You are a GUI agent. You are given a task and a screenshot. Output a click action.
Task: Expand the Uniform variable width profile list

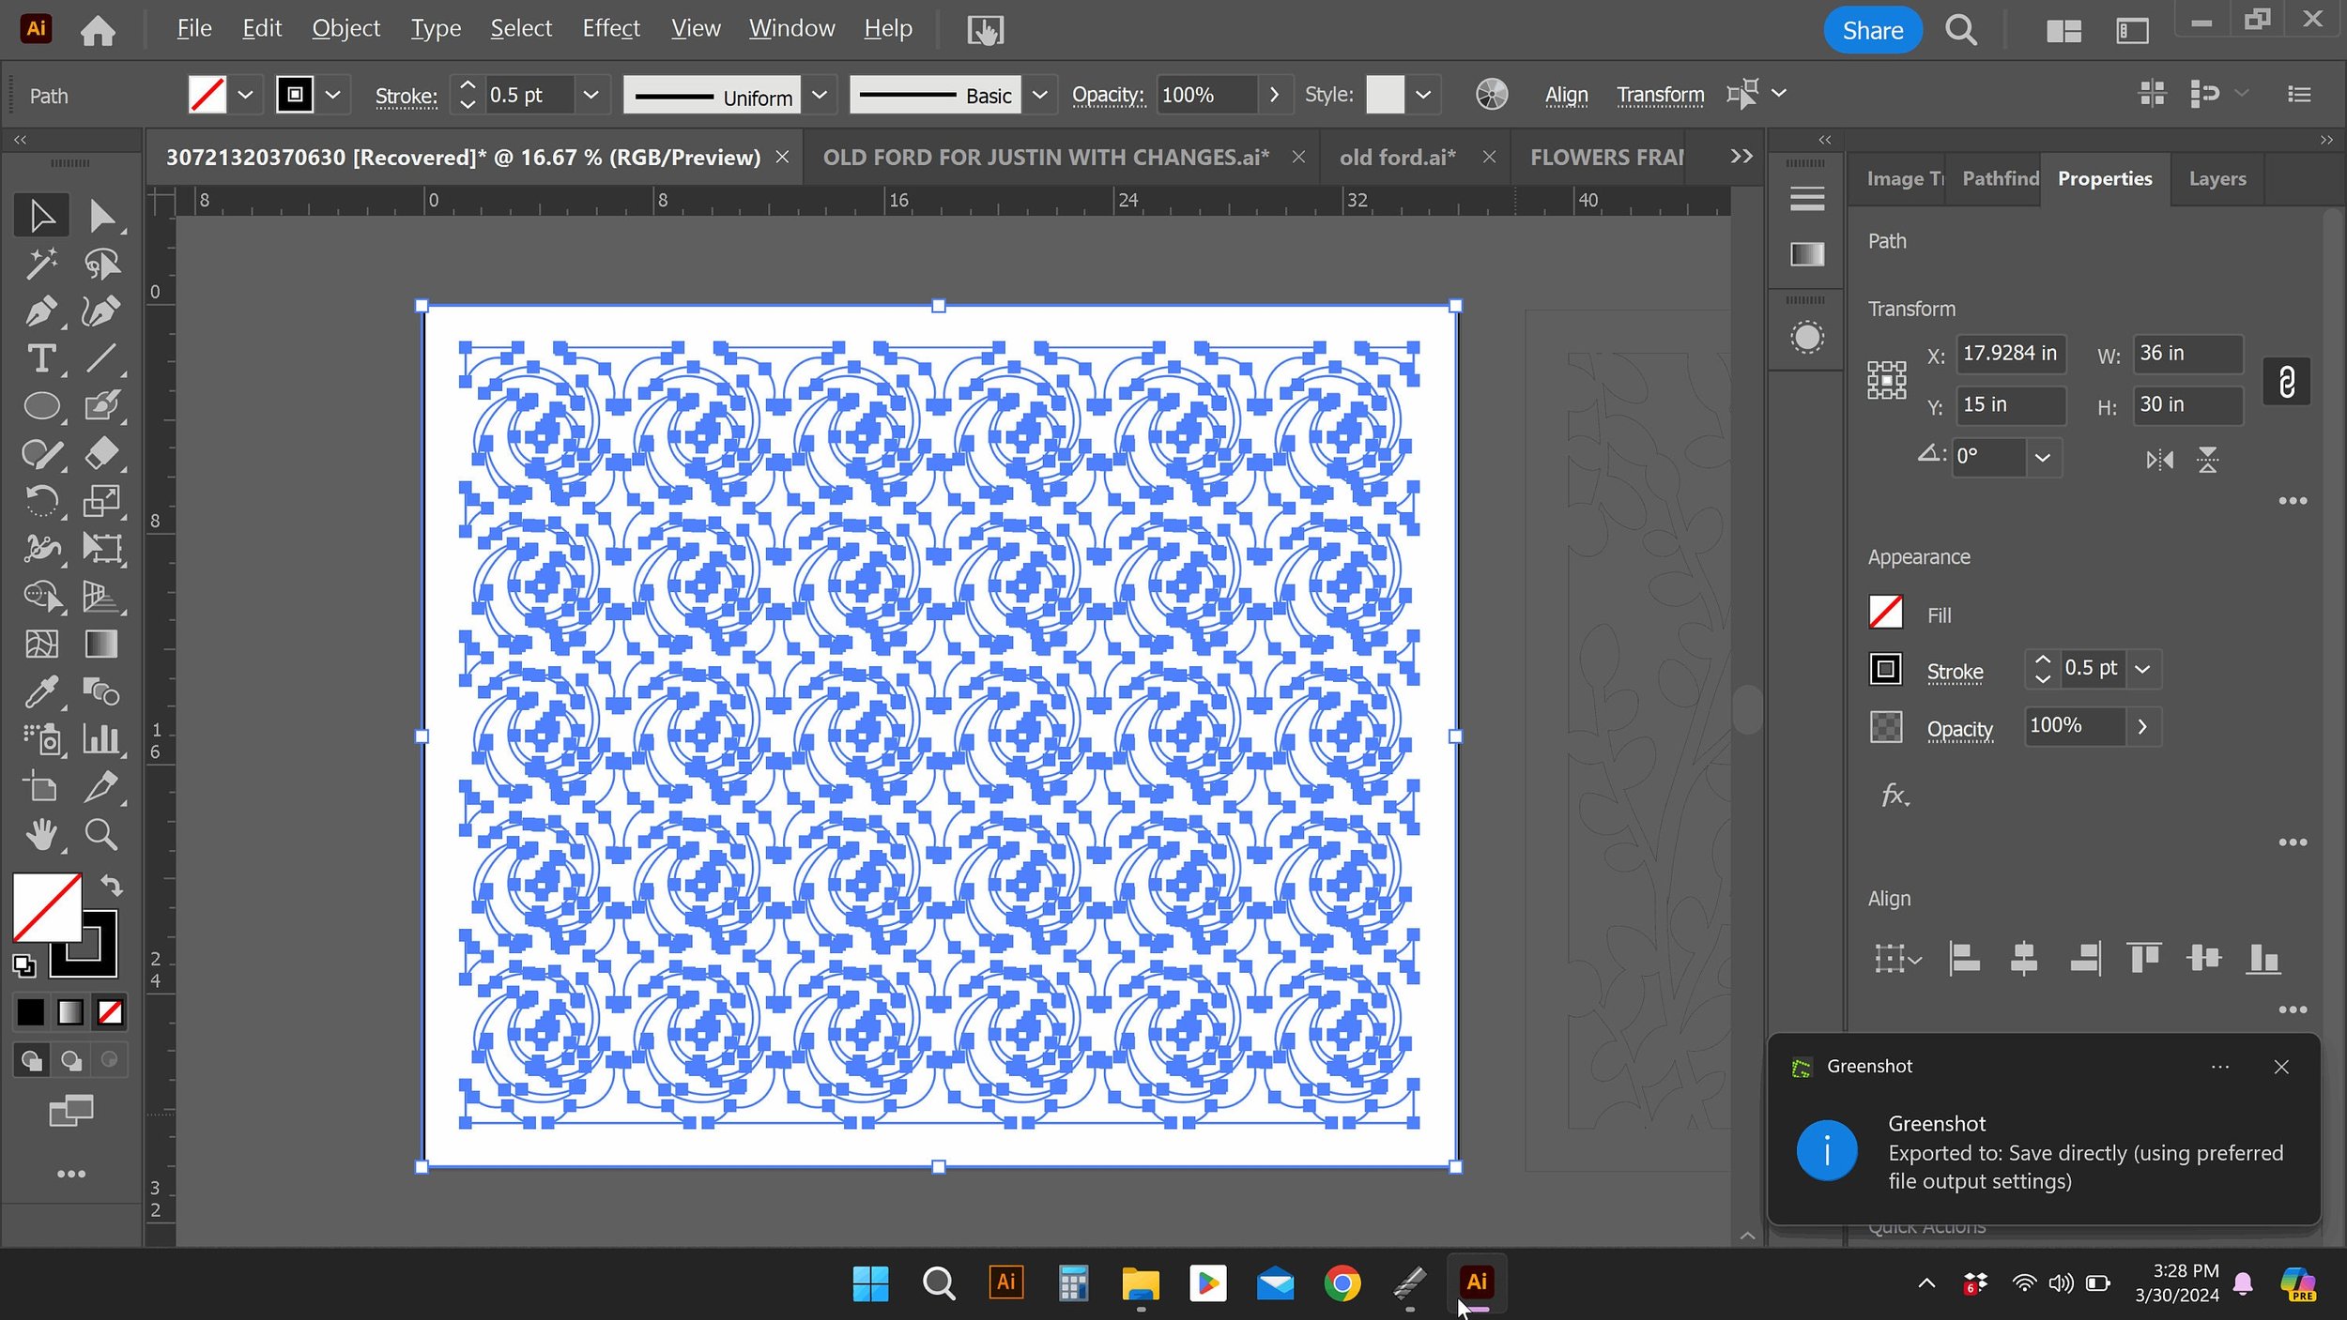click(x=820, y=95)
